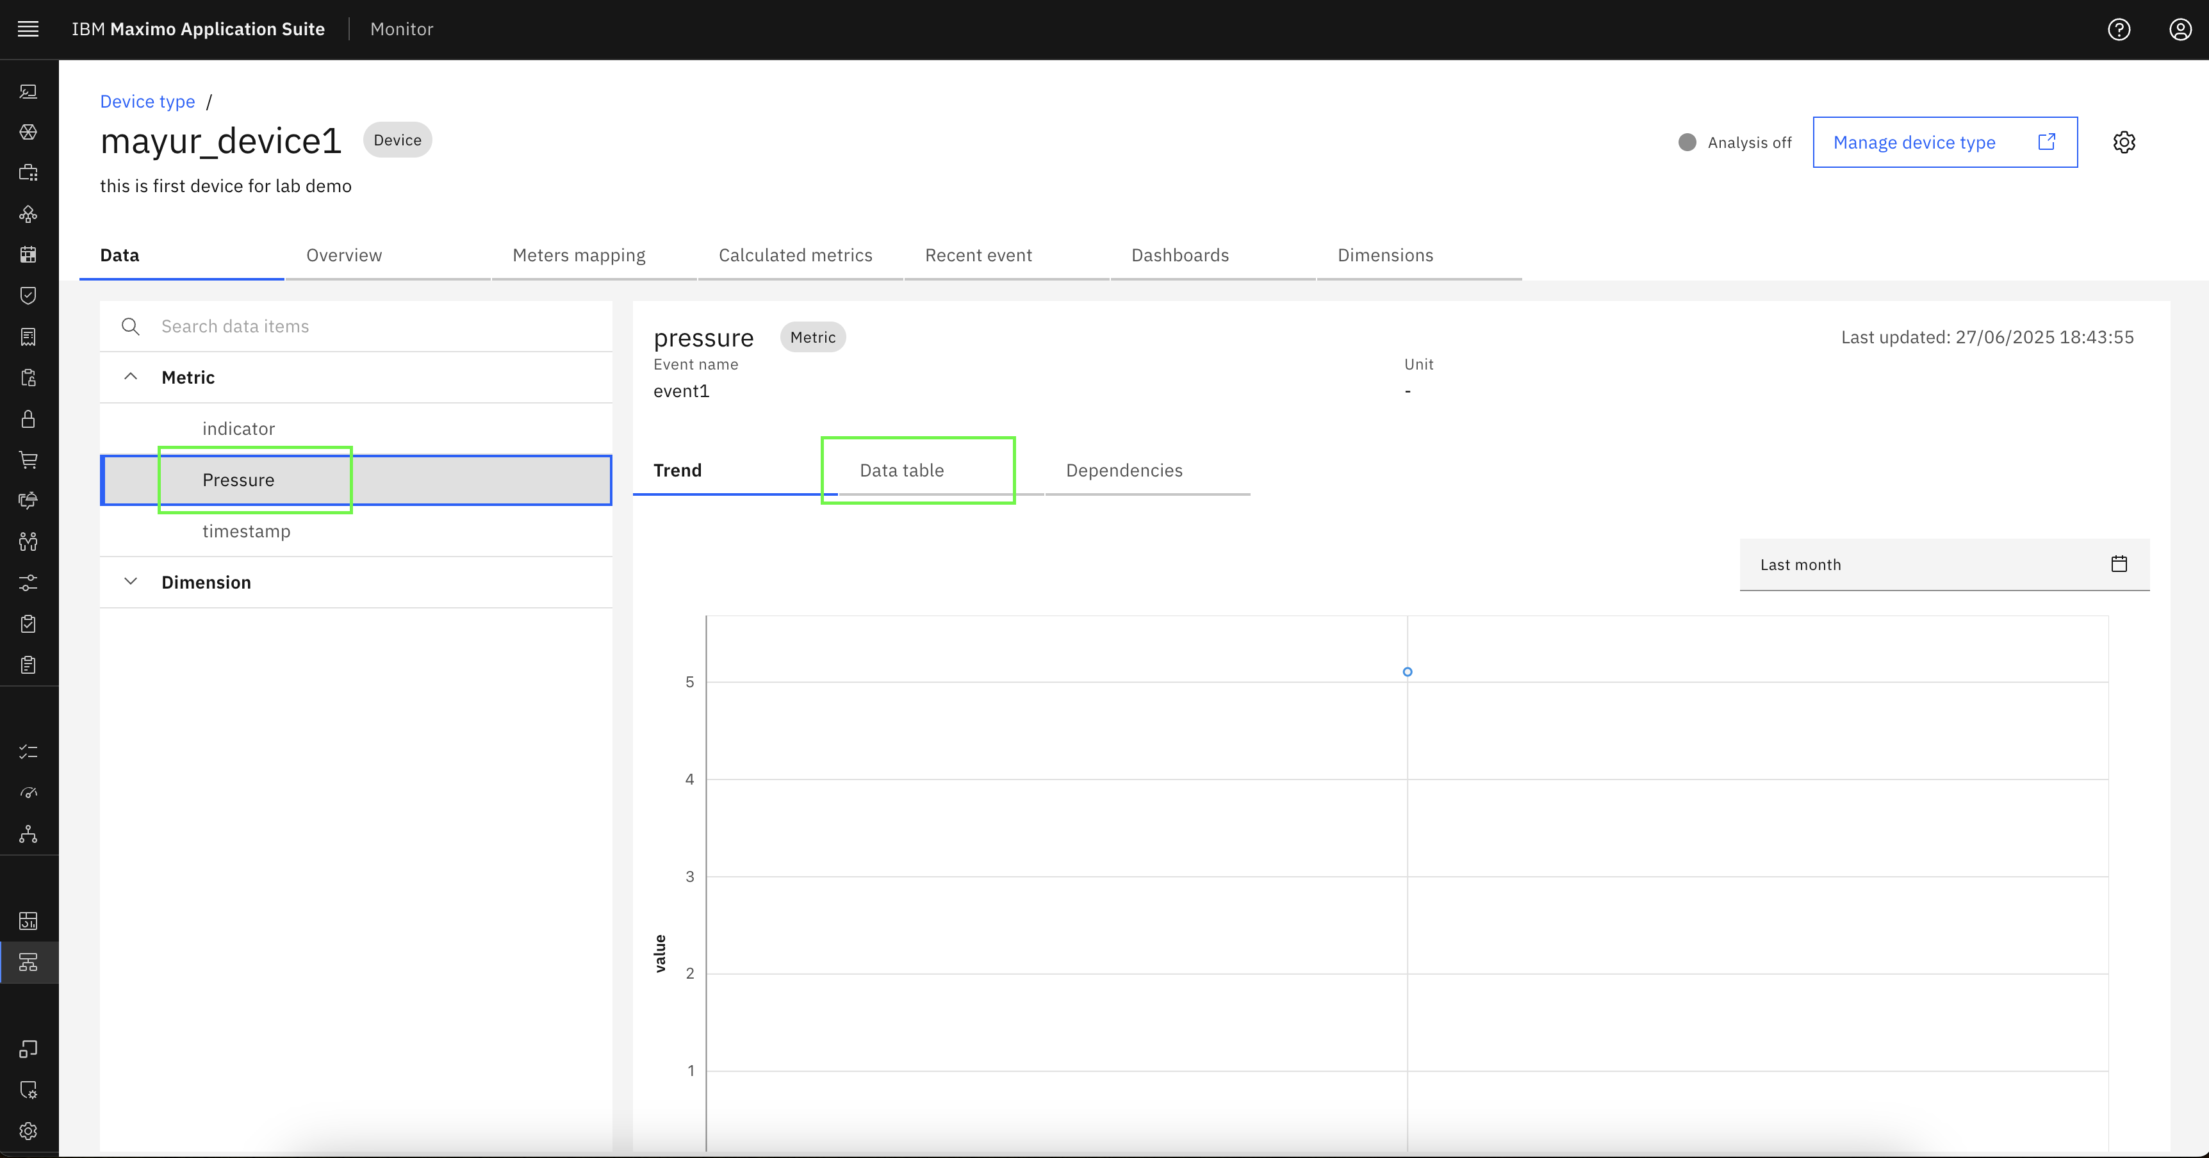Click the two people sidebar icon

pyautogui.click(x=28, y=542)
